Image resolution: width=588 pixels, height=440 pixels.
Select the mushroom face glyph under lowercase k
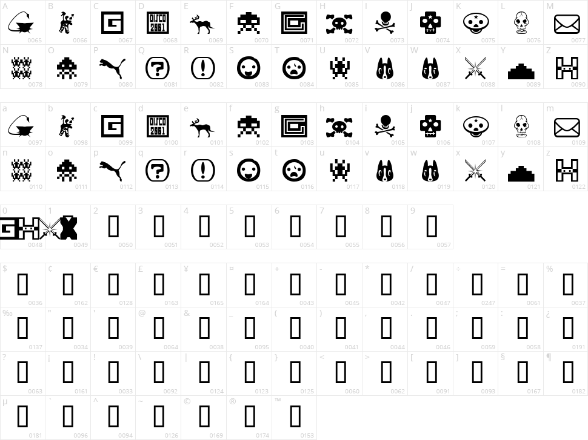click(x=476, y=126)
